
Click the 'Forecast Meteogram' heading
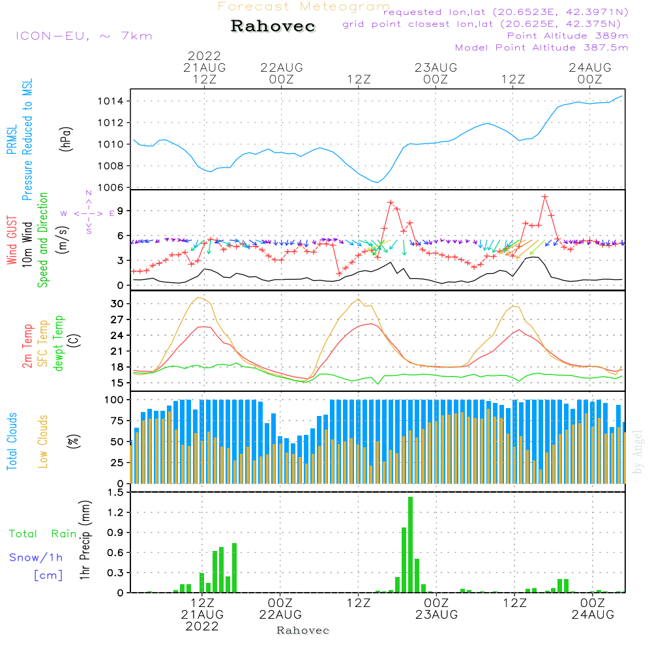(x=304, y=7)
